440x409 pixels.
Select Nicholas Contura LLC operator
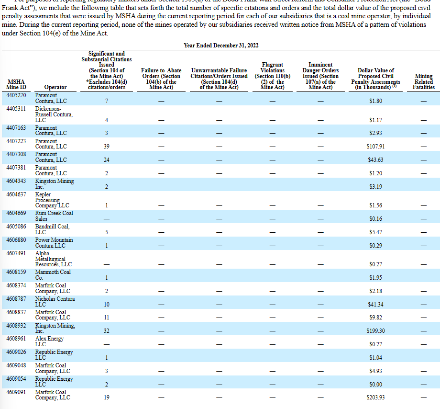(55, 302)
